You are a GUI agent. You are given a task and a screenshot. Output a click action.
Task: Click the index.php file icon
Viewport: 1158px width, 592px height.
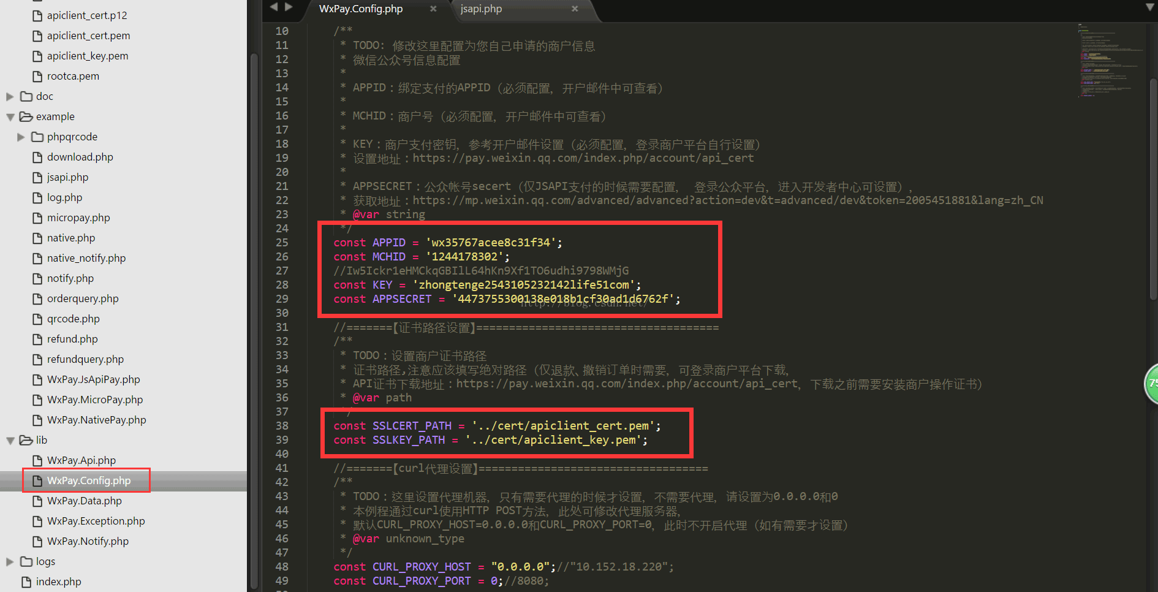[x=26, y=582]
